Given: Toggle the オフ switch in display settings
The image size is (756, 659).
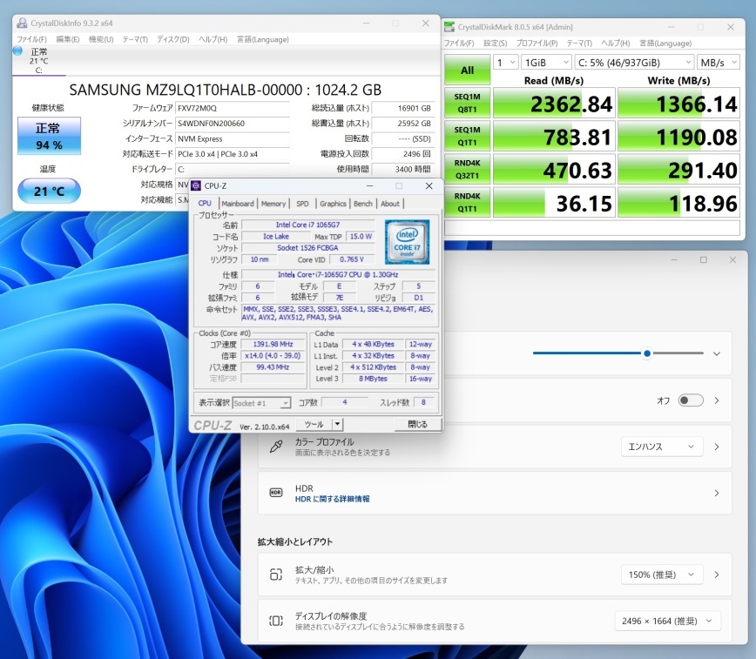Looking at the screenshot, I should coord(690,400).
